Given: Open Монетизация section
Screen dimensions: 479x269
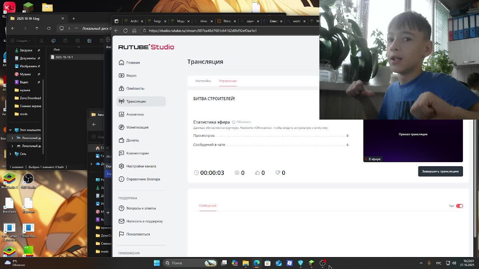Looking at the screenshot, I should tap(141, 127).
